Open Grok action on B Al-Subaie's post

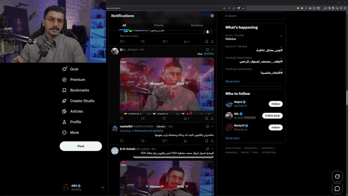207,149
